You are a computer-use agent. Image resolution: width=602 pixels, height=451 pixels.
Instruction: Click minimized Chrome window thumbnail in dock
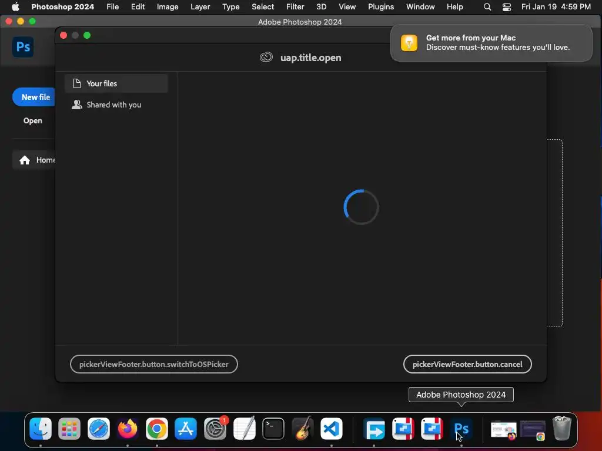(x=533, y=429)
